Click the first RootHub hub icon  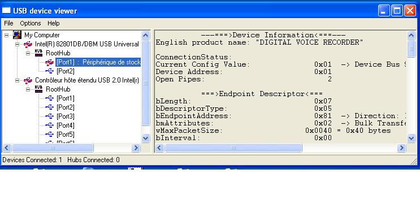(x=38, y=53)
